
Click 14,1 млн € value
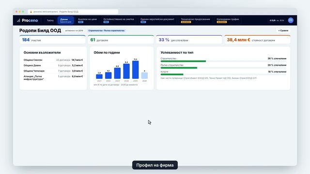(x=77, y=60)
